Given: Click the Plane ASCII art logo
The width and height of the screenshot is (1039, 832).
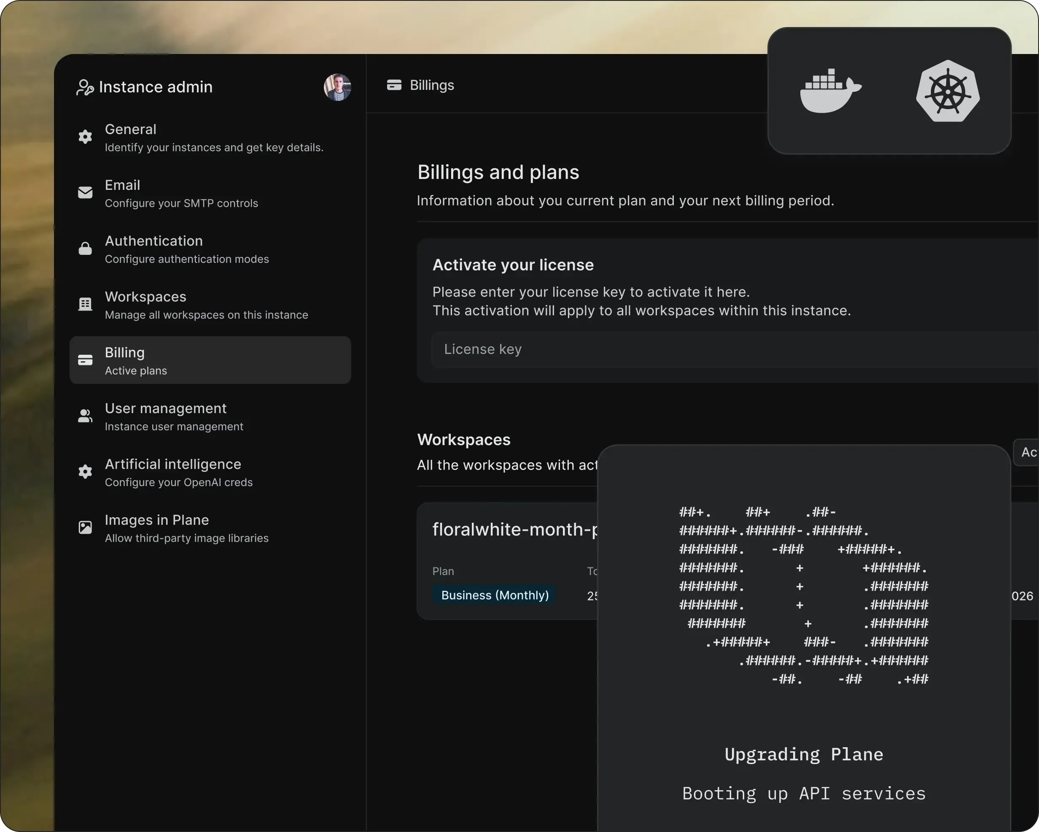Looking at the screenshot, I should tap(804, 596).
